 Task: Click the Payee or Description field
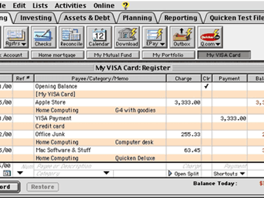tap(100, 166)
